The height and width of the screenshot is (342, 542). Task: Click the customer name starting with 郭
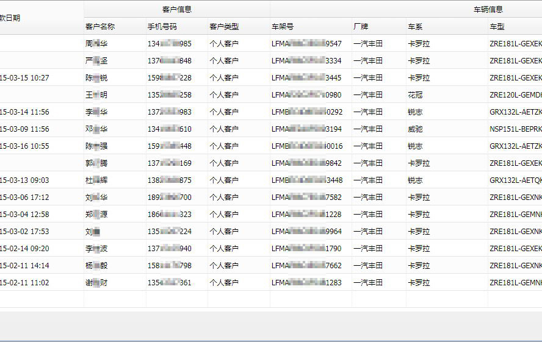[x=96, y=163]
